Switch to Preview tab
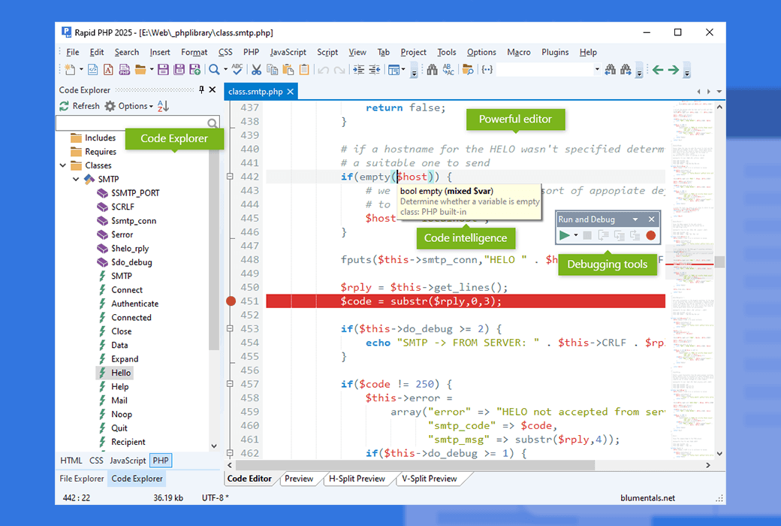781x526 pixels. tap(299, 479)
